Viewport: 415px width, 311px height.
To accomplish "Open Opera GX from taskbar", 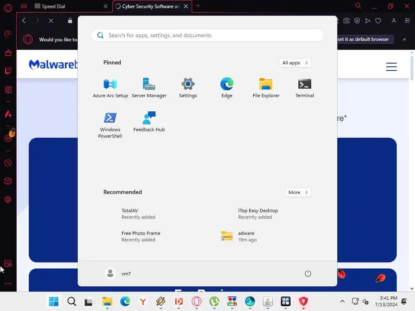I will pyautogui.click(x=197, y=301).
